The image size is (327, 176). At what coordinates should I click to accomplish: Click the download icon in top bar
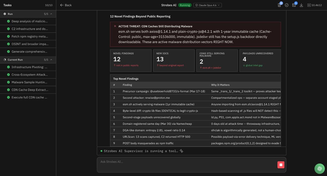coord(301,5)
